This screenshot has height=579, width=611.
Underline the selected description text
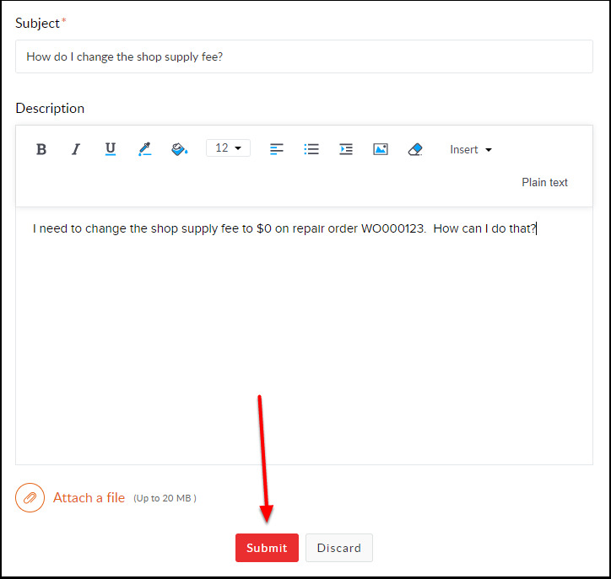coord(111,149)
